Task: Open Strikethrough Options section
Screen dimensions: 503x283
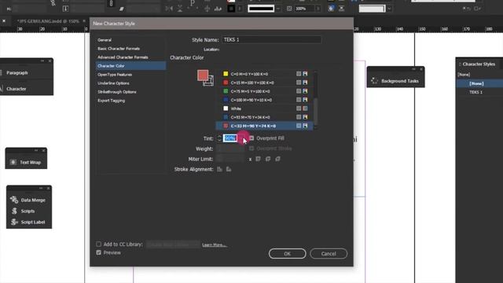Action: (x=117, y=92)
